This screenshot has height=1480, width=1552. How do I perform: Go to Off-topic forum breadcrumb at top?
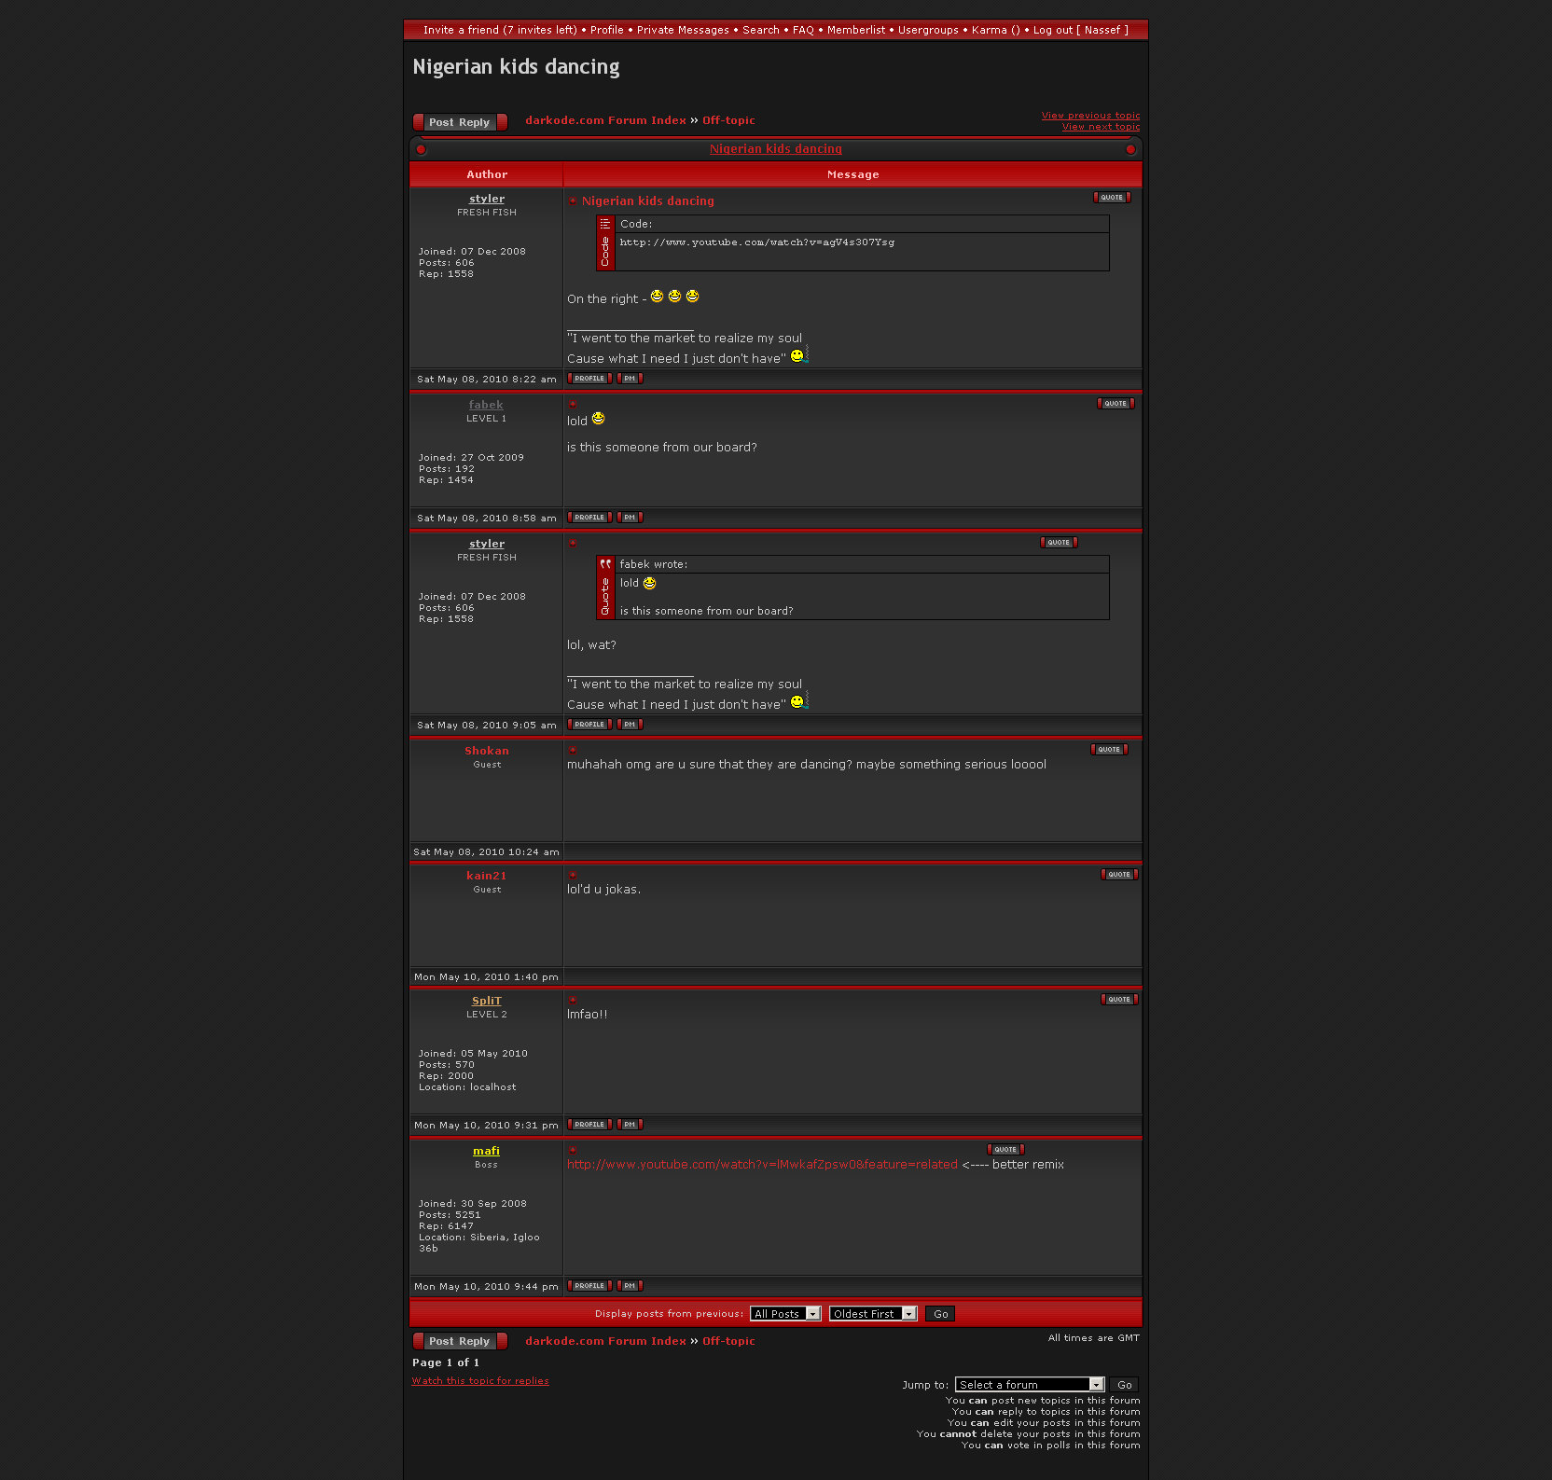pos(727,120)
